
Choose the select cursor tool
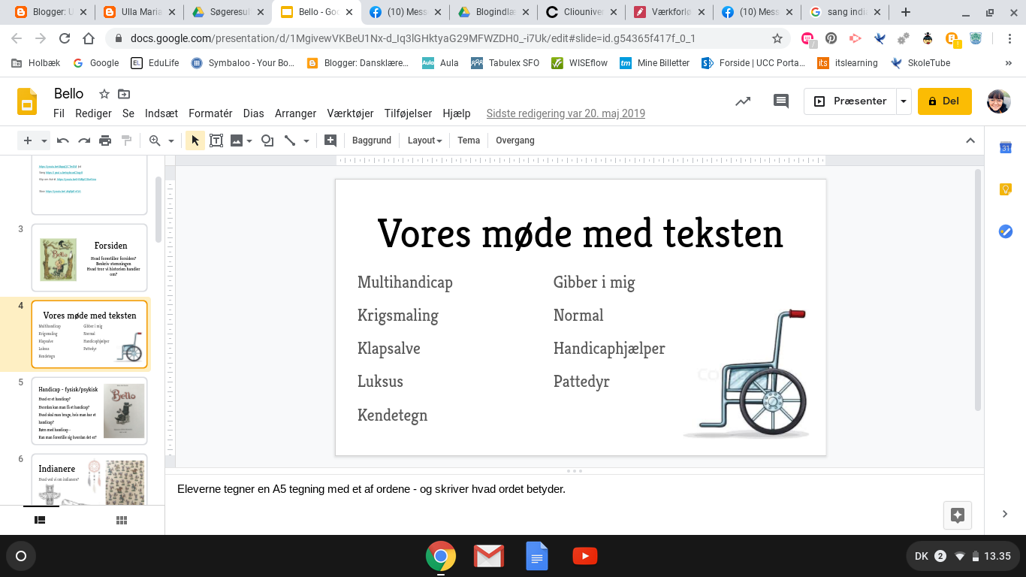(195, 140)
